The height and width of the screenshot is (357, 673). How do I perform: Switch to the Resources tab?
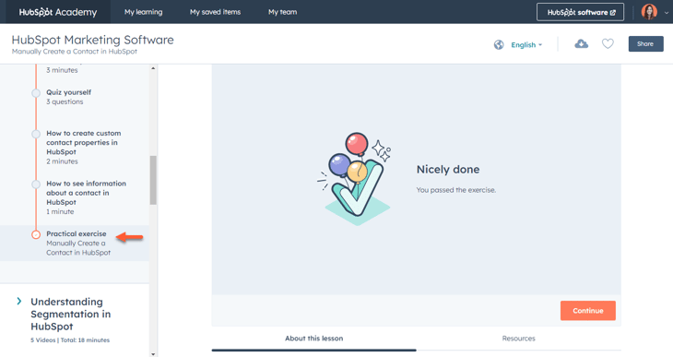pyautogui.click(x=518, y=339)
